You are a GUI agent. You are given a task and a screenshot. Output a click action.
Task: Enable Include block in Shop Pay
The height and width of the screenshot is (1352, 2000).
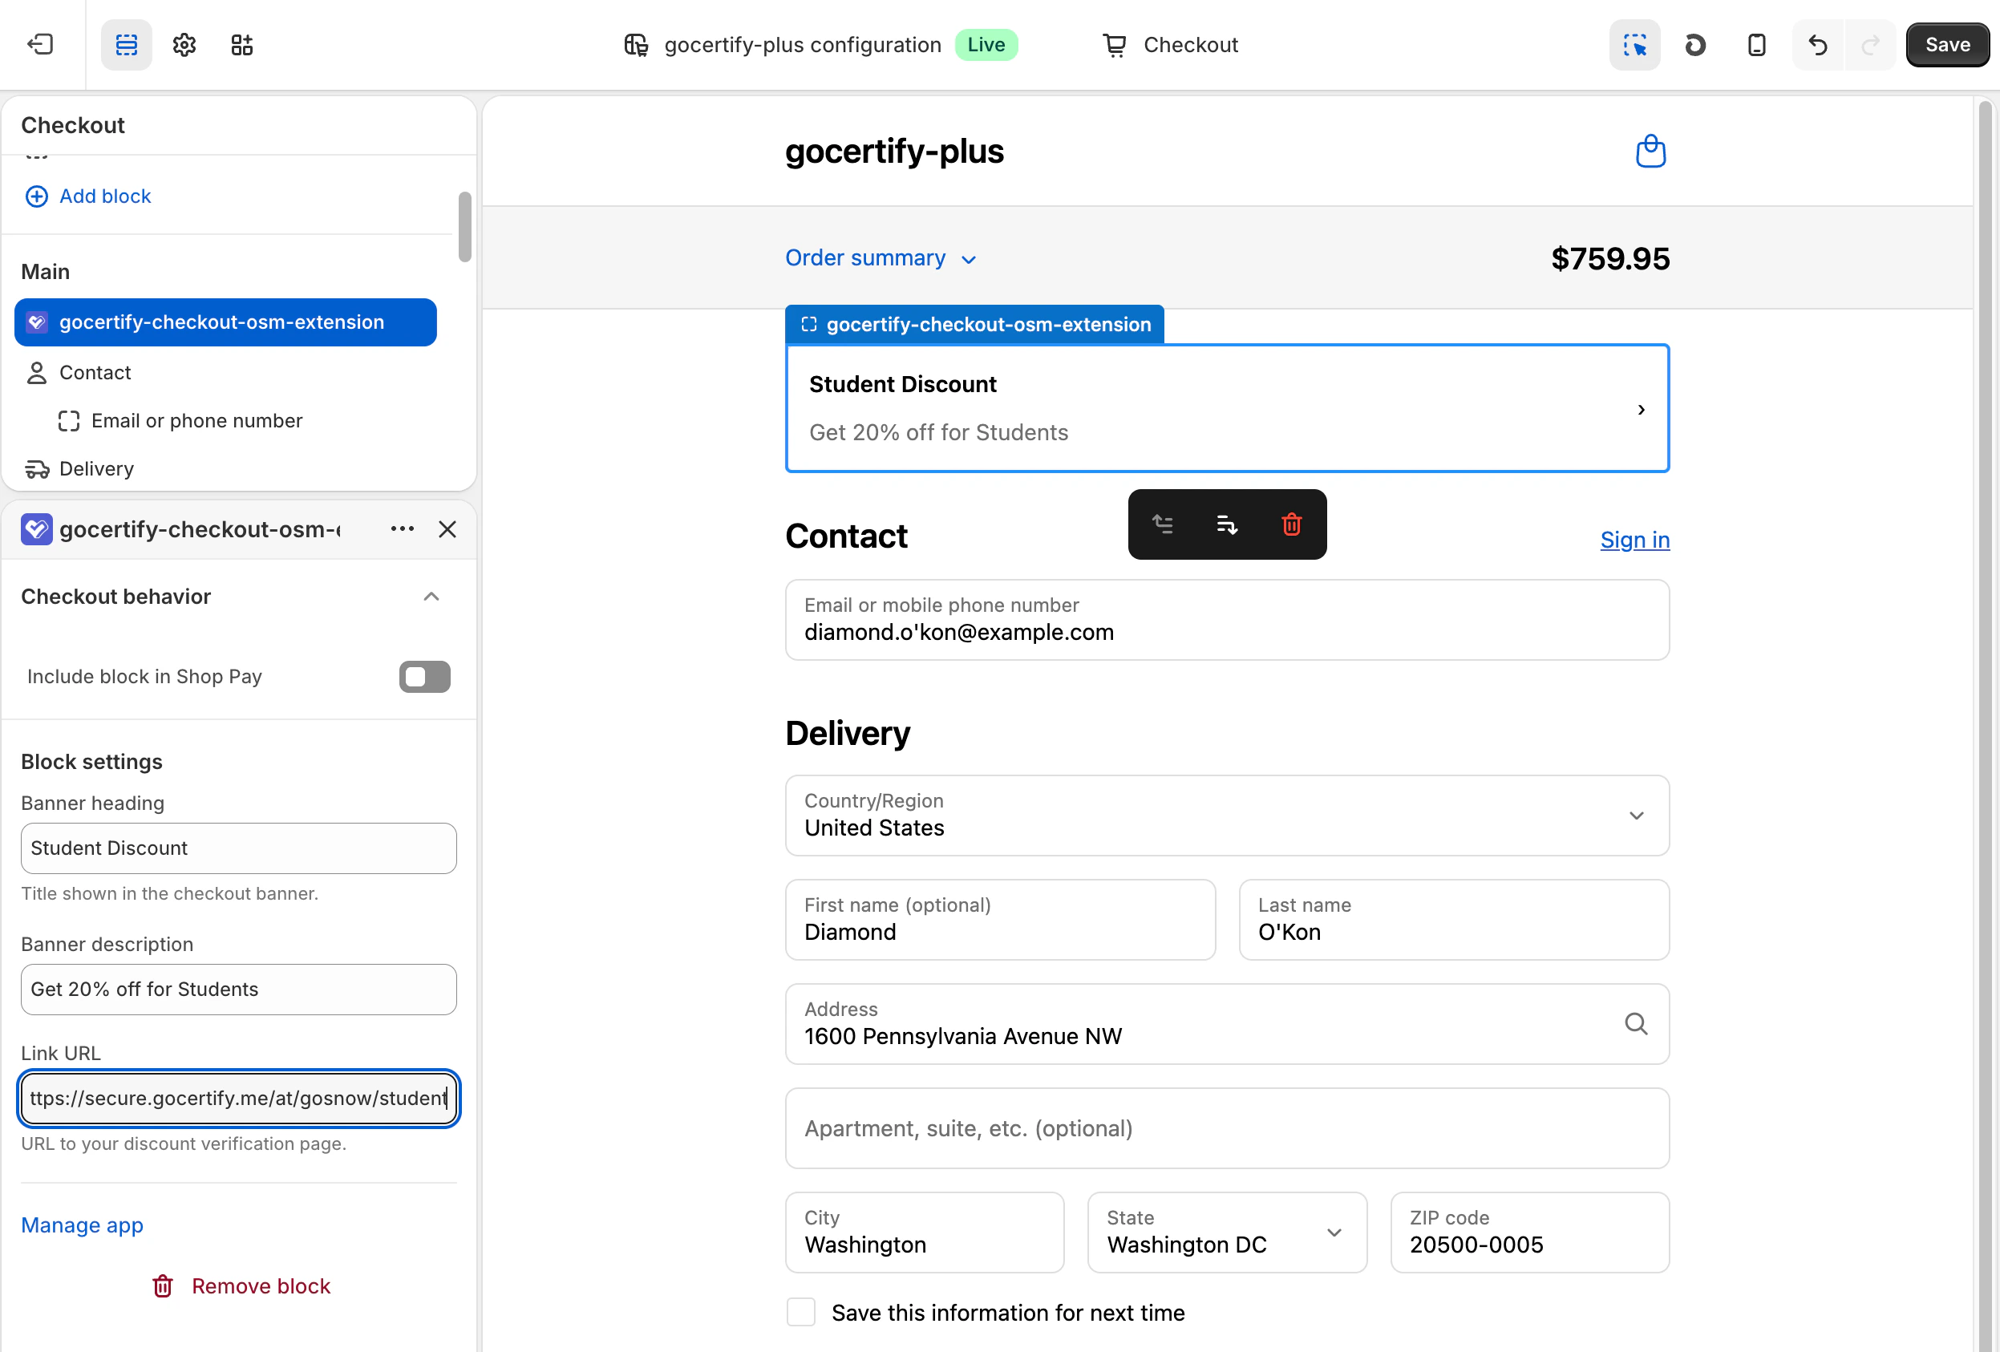424,677
